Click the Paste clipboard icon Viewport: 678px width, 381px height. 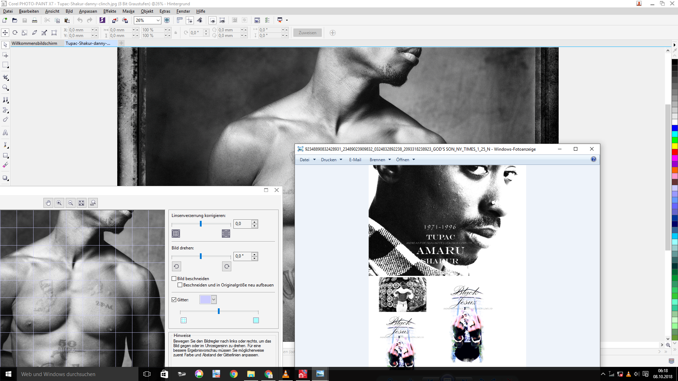point(67,20)
